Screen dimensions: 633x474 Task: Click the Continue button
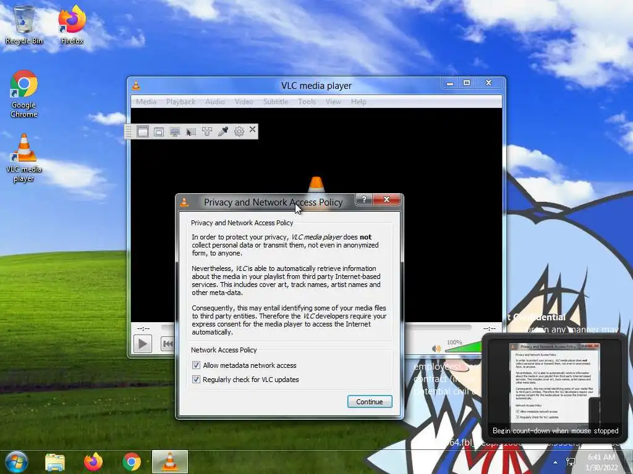(x=370, y=401)
